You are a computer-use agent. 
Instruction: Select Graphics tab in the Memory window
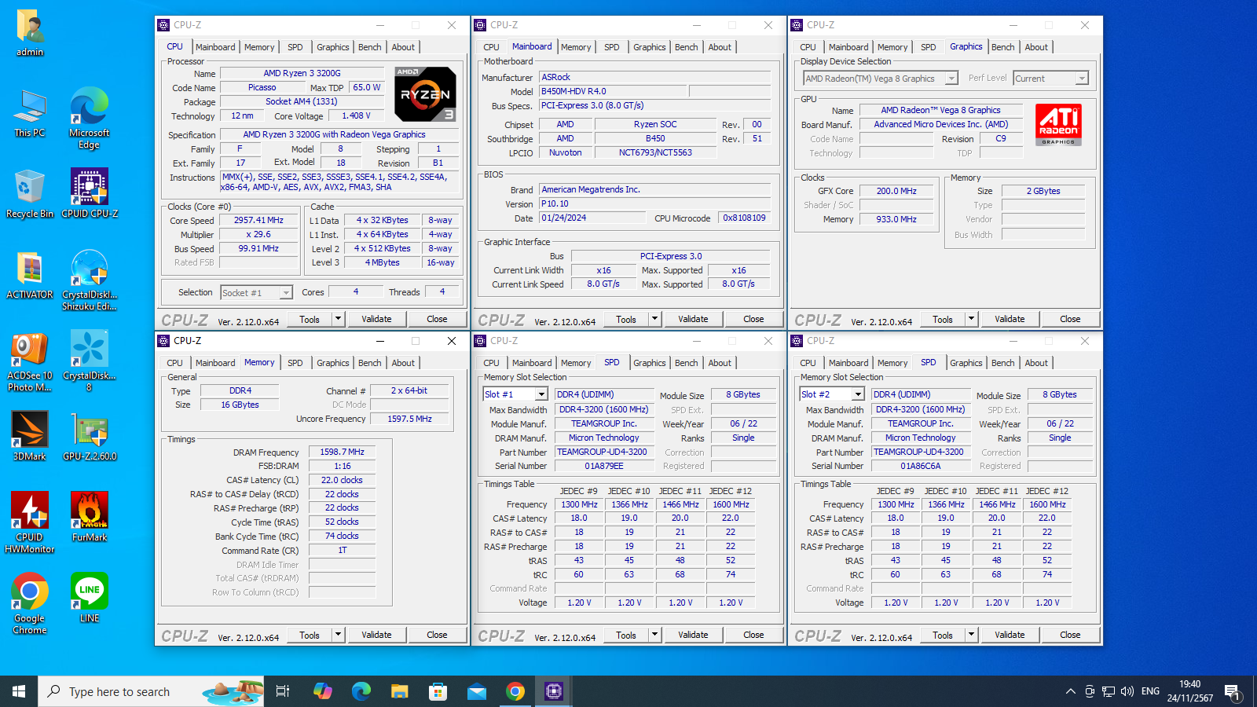[333, 363]
